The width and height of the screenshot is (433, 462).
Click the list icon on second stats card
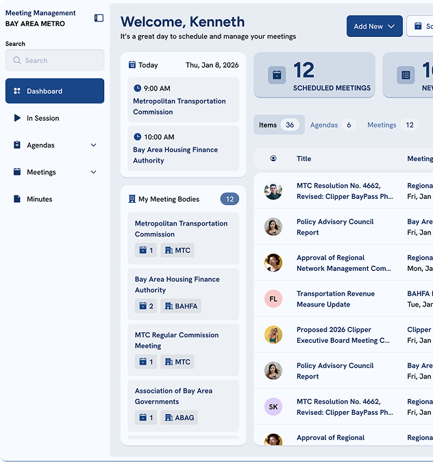406,75
